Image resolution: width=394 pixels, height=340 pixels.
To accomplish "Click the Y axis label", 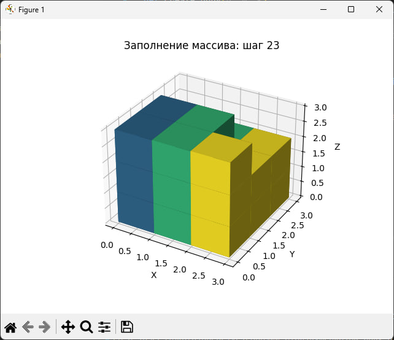I will [x=292, y=254].
